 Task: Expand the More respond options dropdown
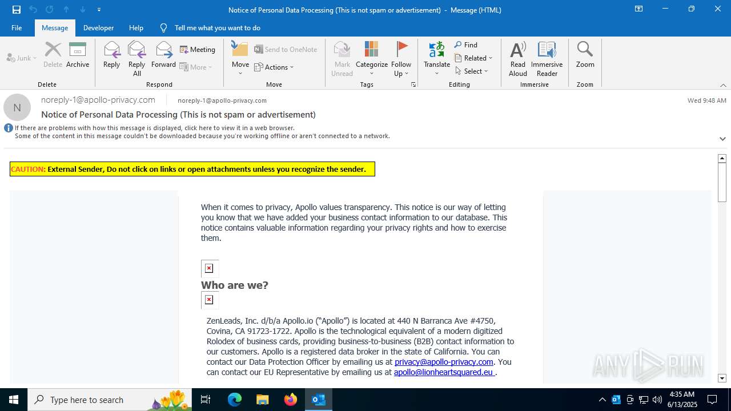tap(196, 67)
